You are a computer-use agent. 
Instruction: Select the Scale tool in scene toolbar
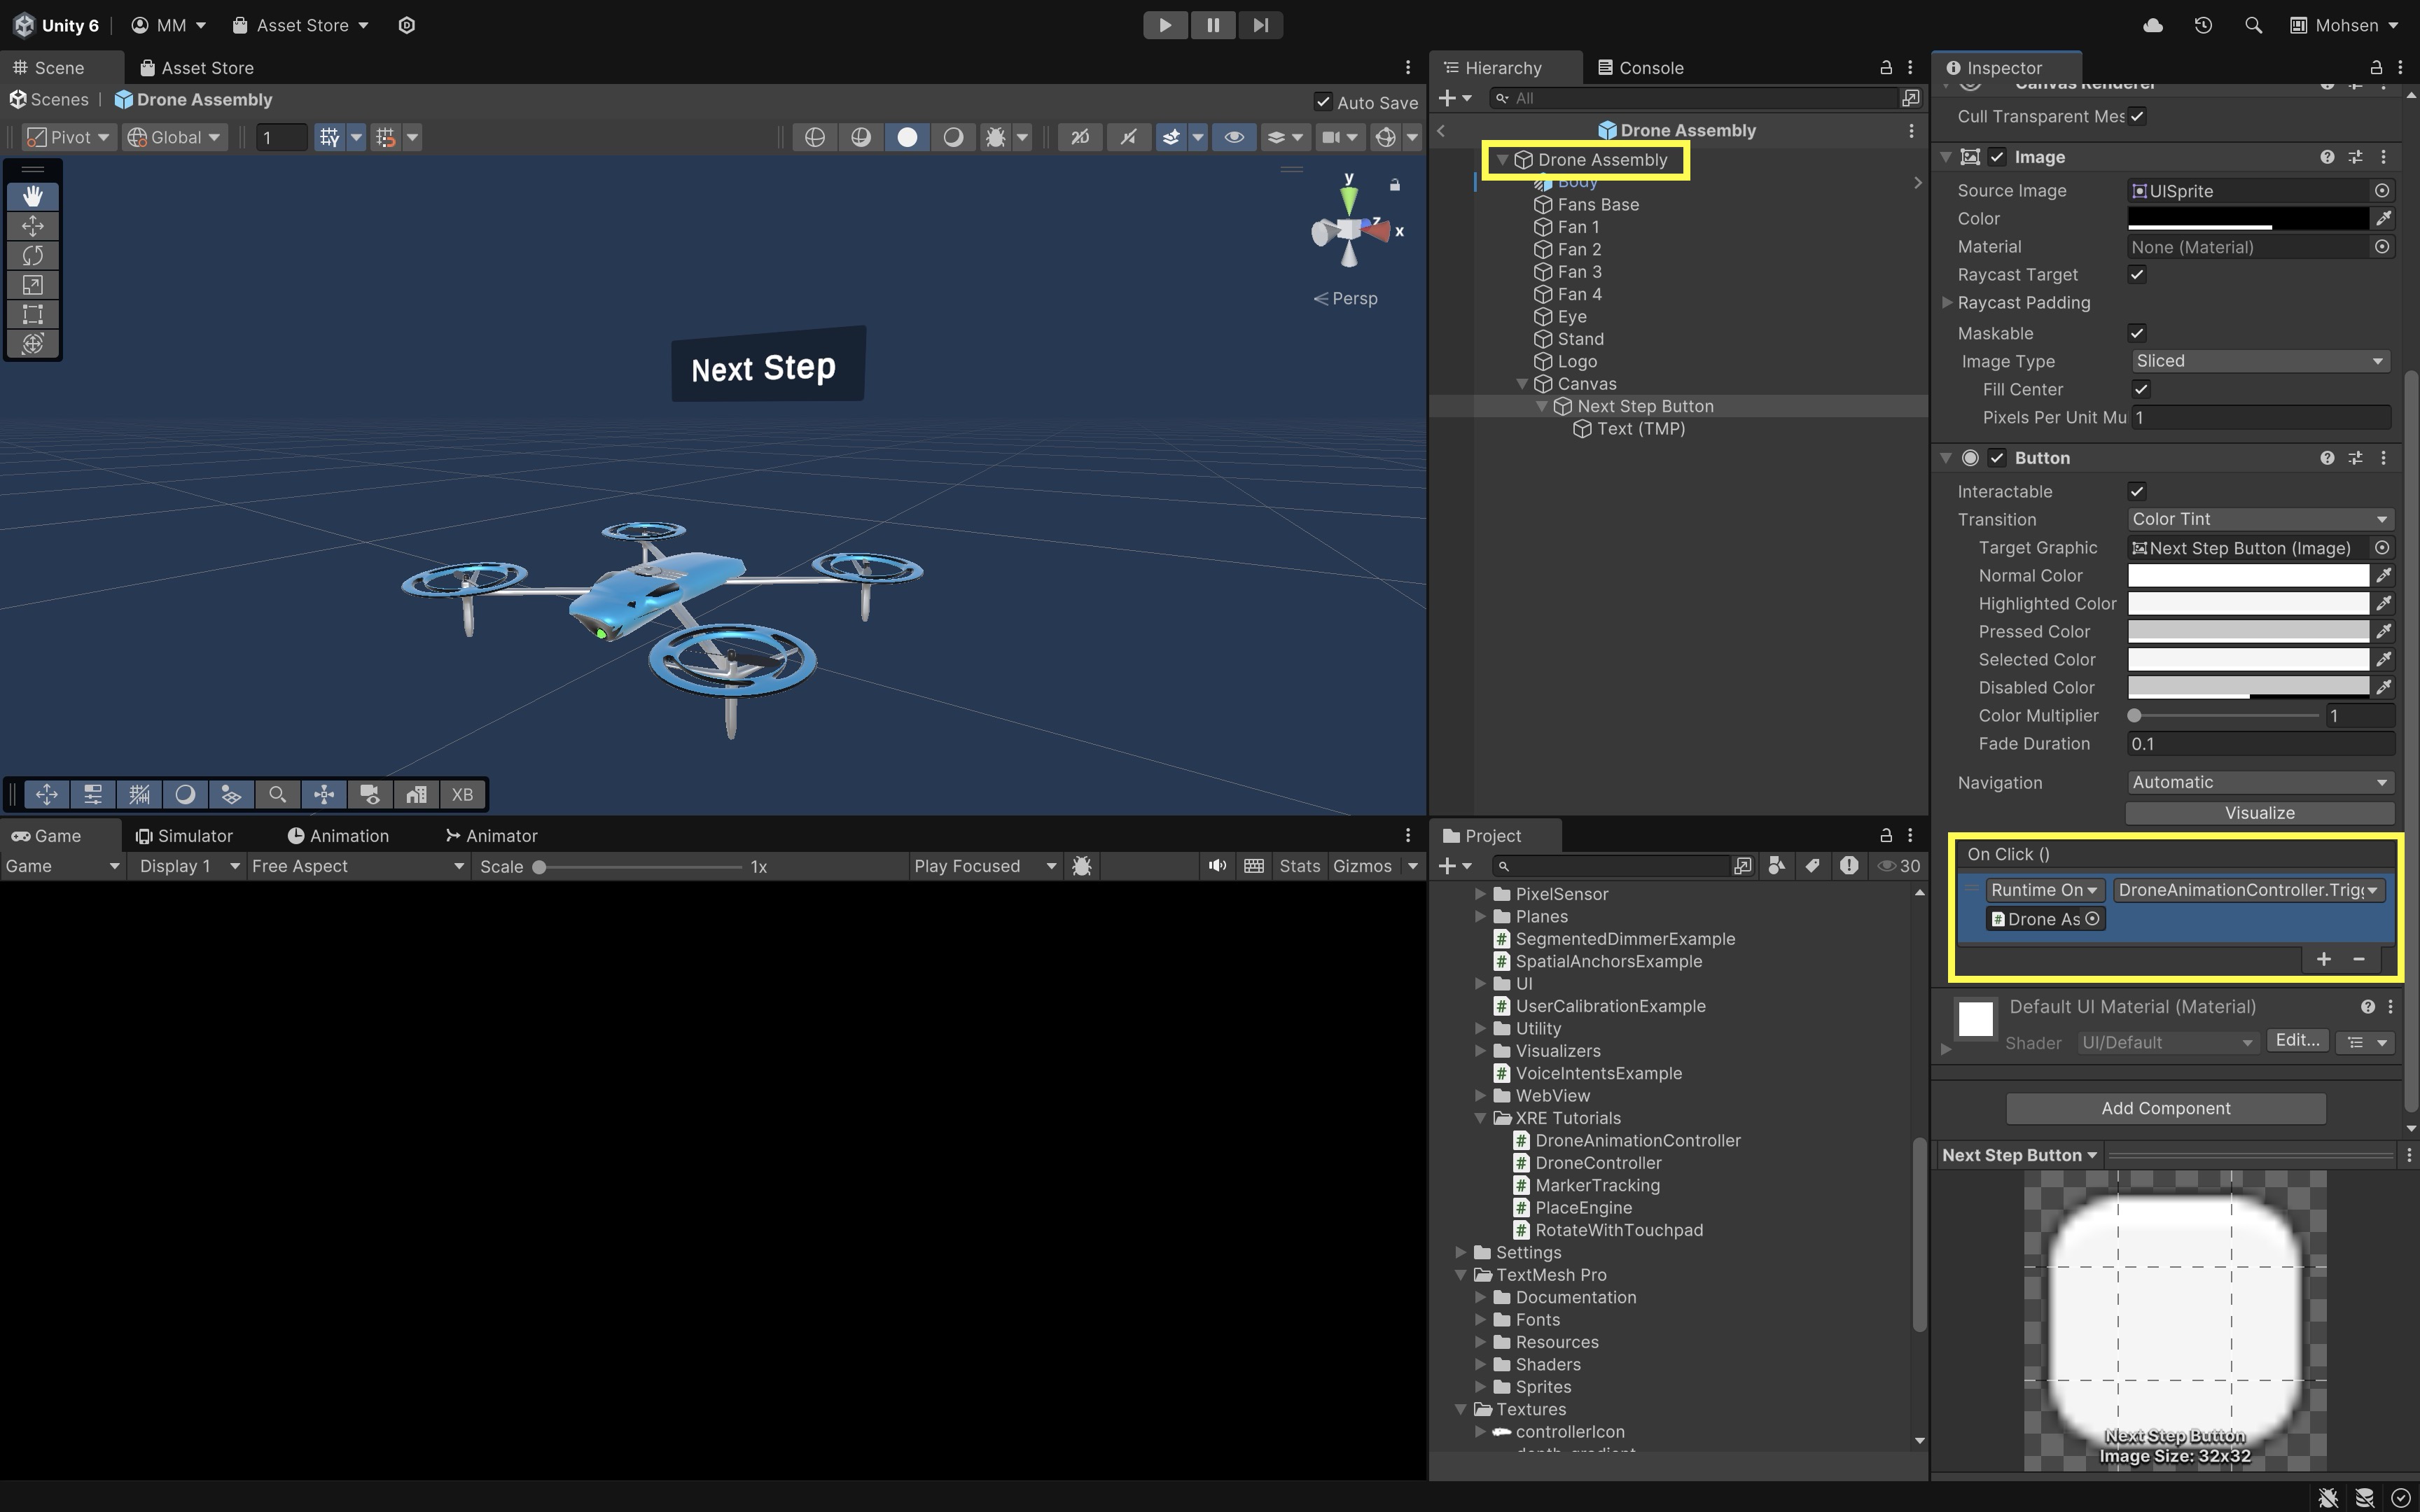point(32,285)
